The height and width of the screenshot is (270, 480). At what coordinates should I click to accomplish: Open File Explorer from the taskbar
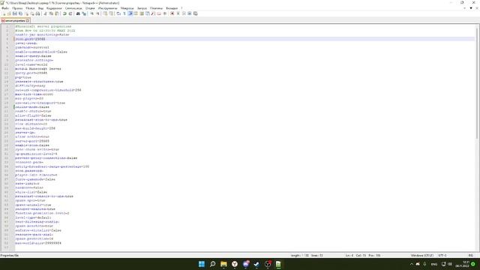[223, 264]
